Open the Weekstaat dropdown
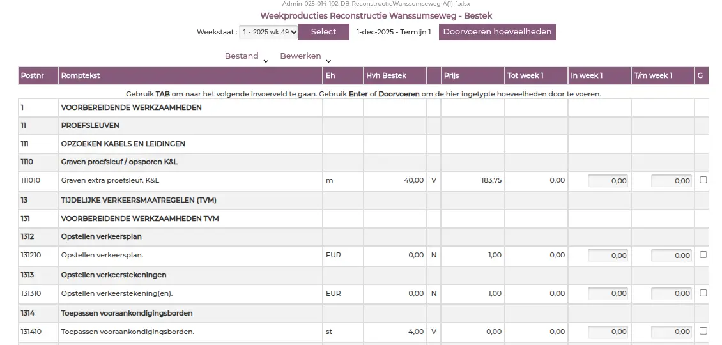This screenshot has height=345, width=722. [x=269, y=32]
